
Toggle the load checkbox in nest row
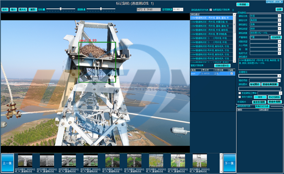[x=232, y=74]
